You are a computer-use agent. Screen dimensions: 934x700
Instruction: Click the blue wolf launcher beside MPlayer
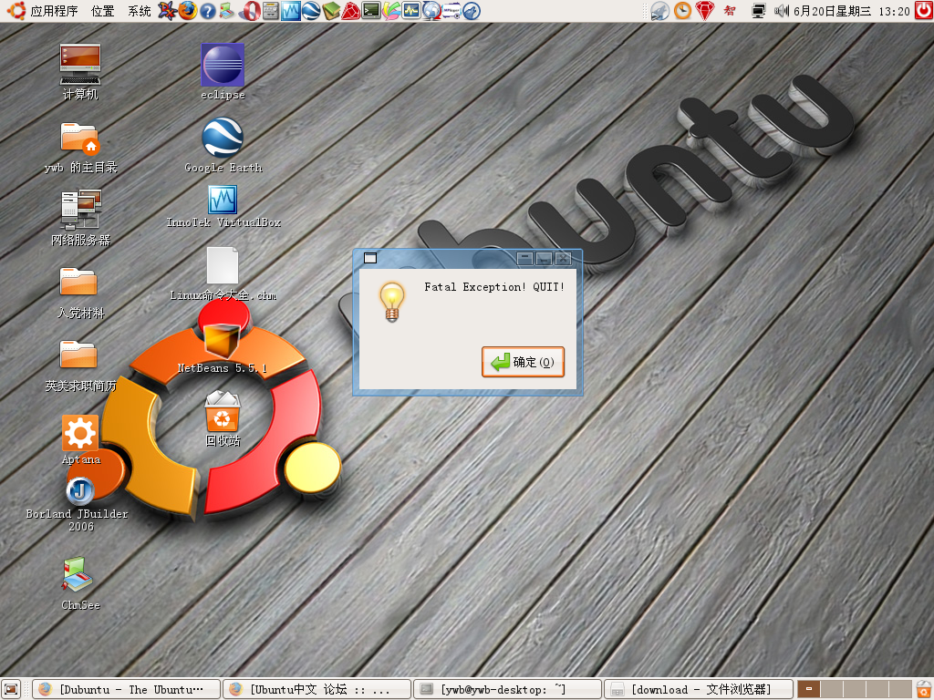tap(472, 11)
